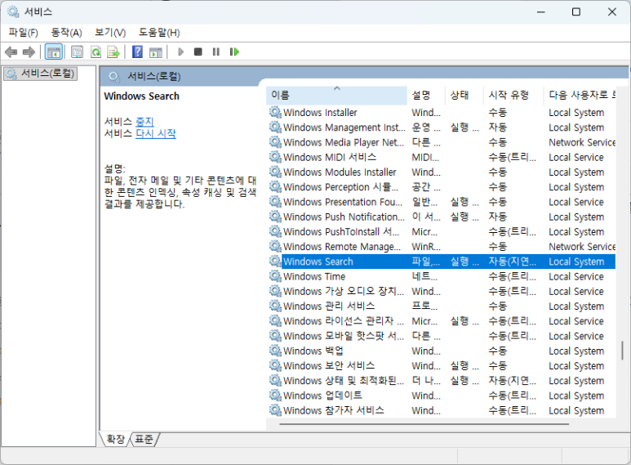Image resolution: width=631 pixels, height=465 pixels.
Task: Open the Properties toolbar icon
Action: click(77, 52)
